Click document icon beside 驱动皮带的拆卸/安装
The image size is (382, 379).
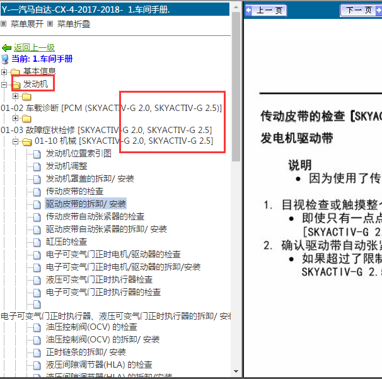pos(37,205)
